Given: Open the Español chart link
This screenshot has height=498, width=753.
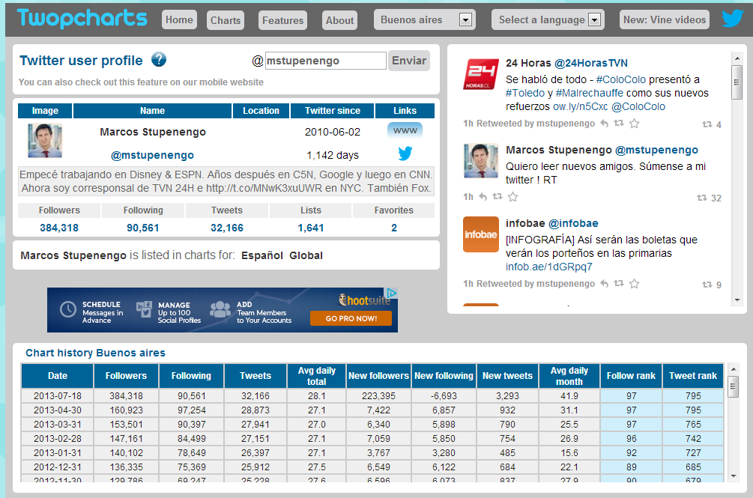Looking at the screenshot, I should click(x=261, y=255).
